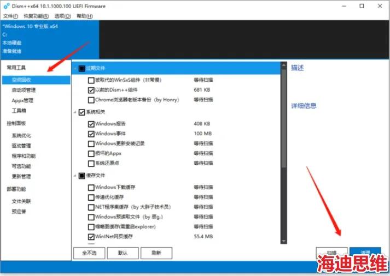Uncheck the WinINet网页缓存 checkbox
This screenshot has width=390, height=276.
91,237
